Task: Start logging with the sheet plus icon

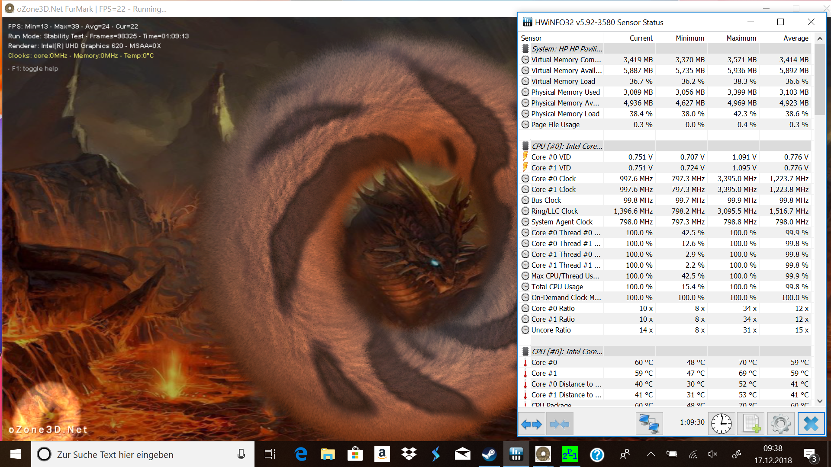Action: click(751, 424)
